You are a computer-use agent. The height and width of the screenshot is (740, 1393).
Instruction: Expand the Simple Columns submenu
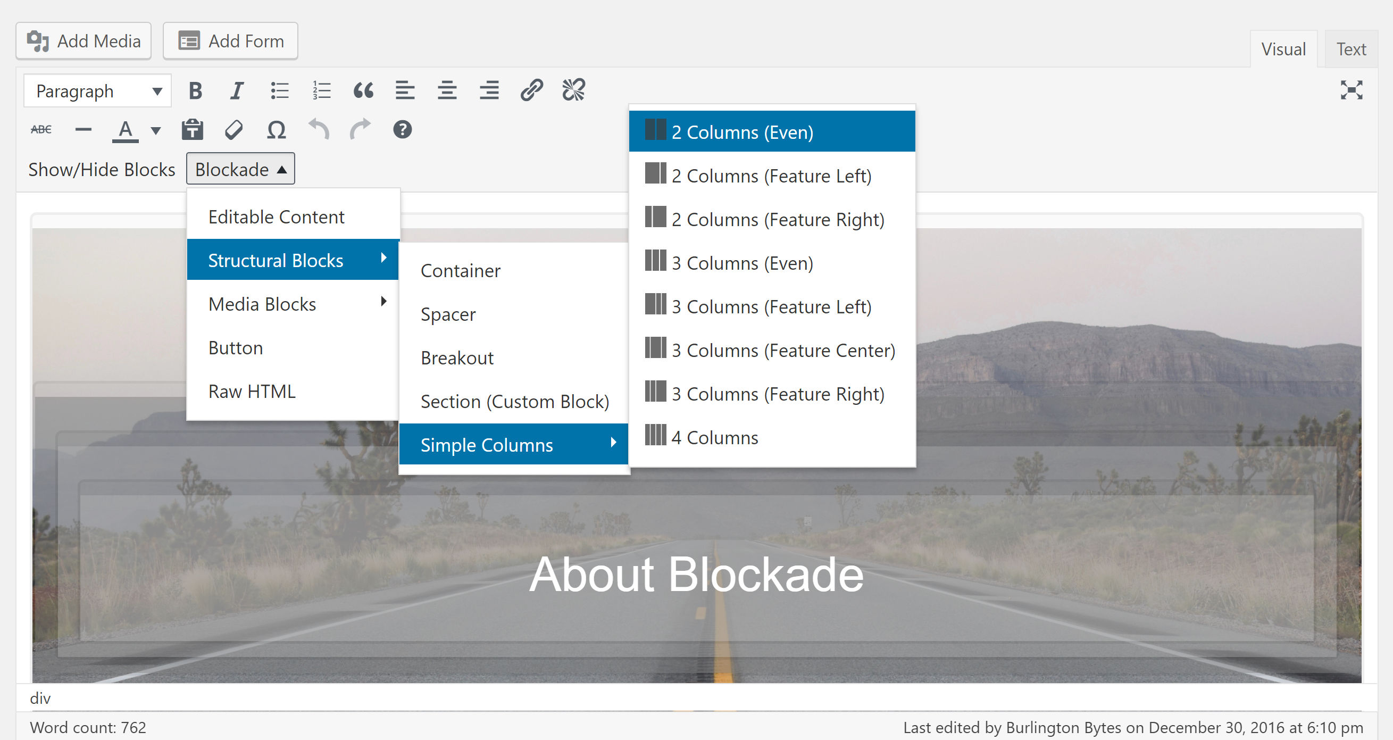click(x=514, y=445)
